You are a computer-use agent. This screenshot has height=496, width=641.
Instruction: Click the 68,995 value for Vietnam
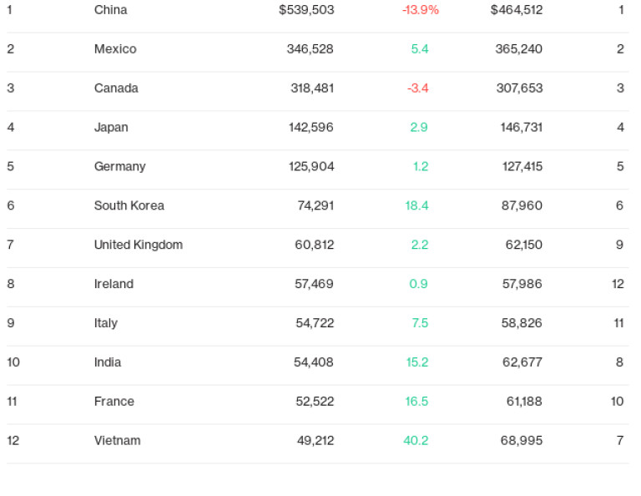click(522, 442)
